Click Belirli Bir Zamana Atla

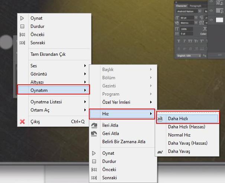click(123, 142)
